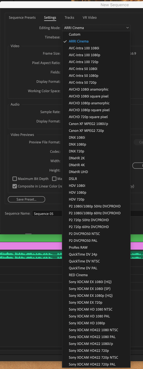Choose AVCHD 1080i square pixel
Image resolution: width=143 pixels, height=369 pixels.
click(96, 96)
